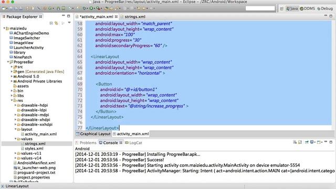Image resolution: width=336 pixels, height=189 pixels.
Task: Minimize the Package Explorer view
Action: [64, 16]
